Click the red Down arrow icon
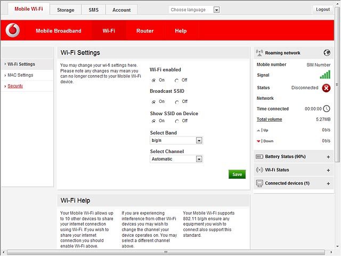The image size is (341, 256). tap(258, 141)
